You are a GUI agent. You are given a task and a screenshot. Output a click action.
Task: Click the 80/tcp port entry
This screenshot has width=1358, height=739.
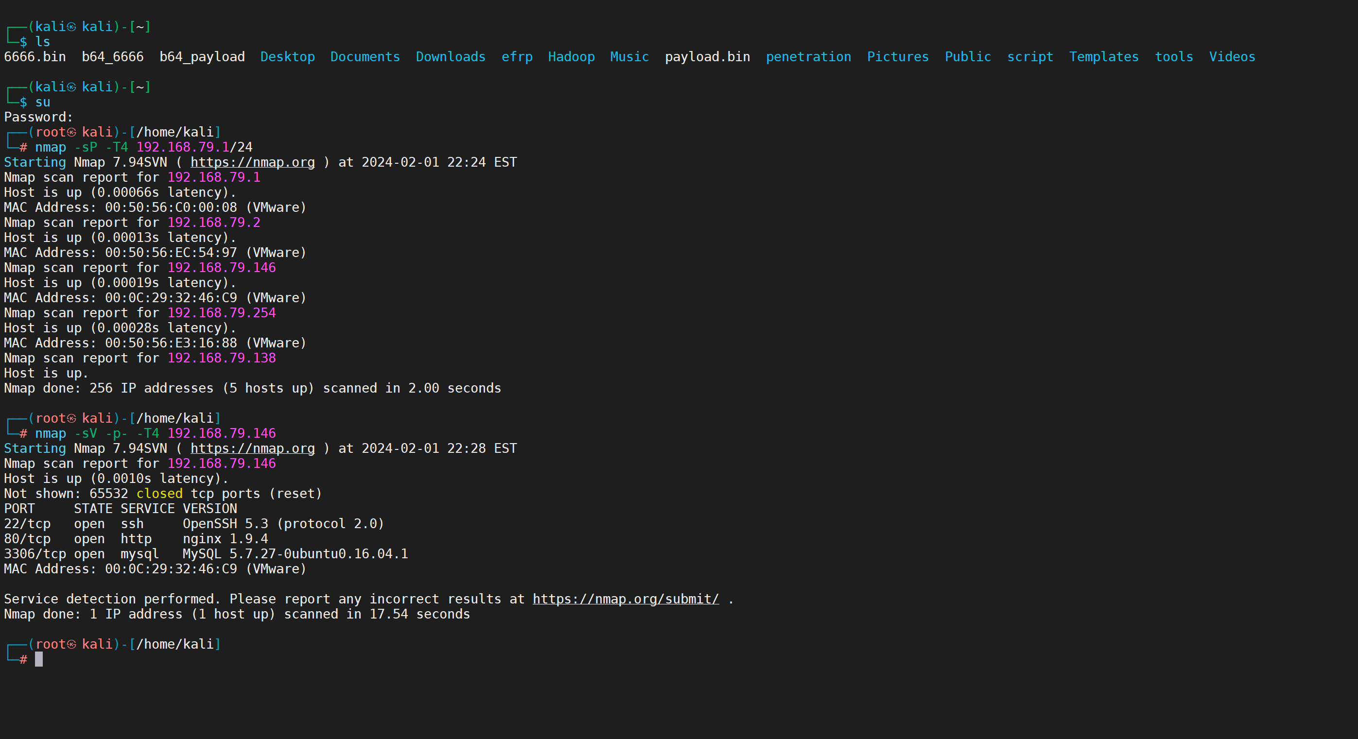(27, 539)
